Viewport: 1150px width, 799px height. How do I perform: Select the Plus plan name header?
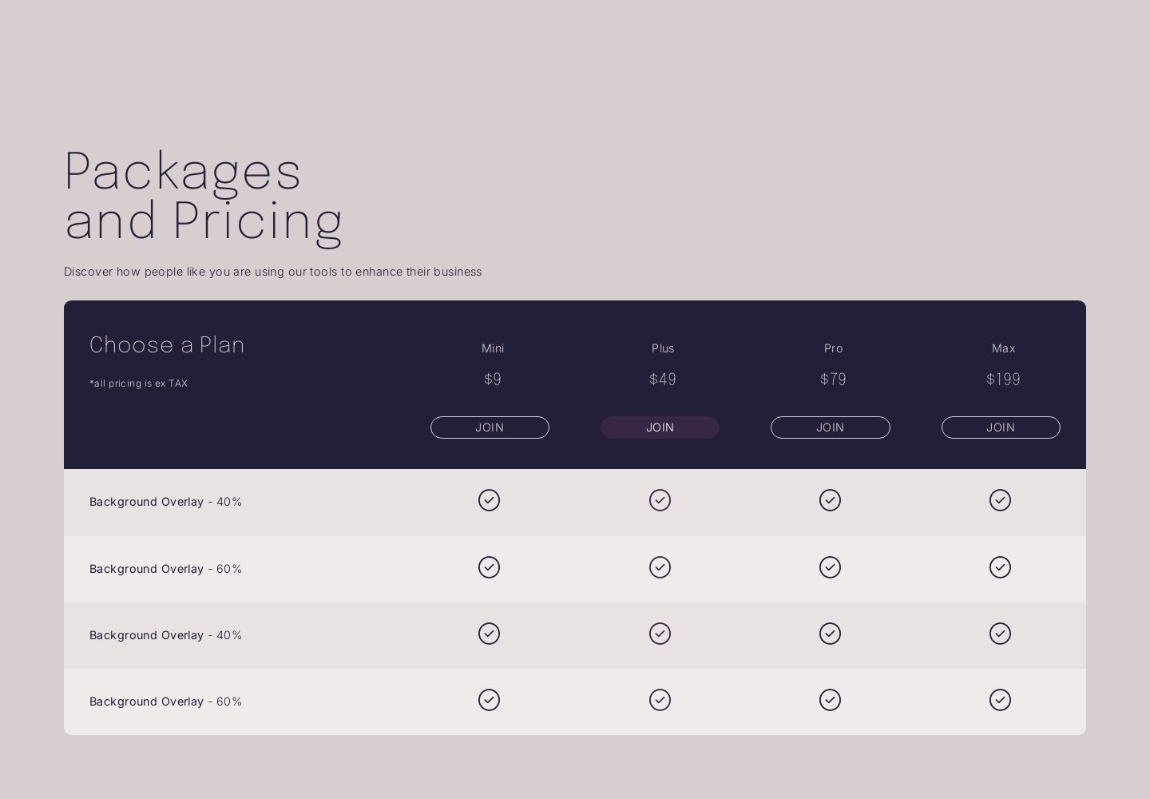[663, 348]
